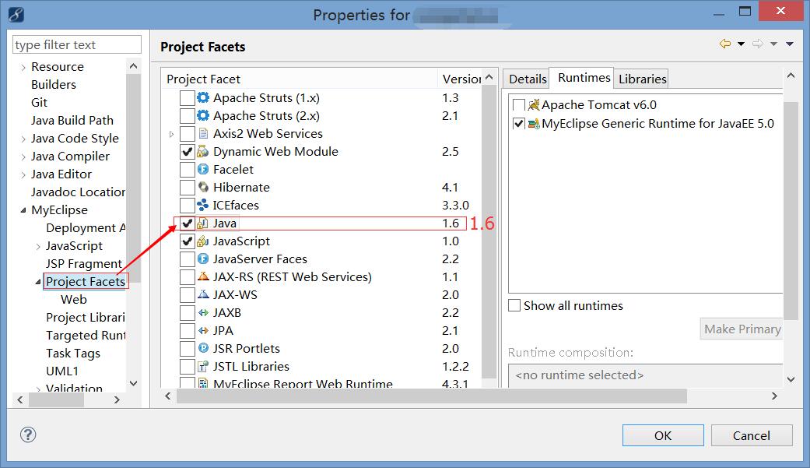Click the Axis2 Web Services facet icon

tap(203, 133)
